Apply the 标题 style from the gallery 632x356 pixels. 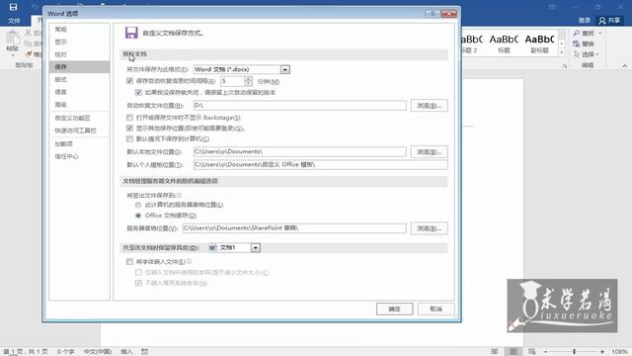pyautogui.click(x=504, y=44)
